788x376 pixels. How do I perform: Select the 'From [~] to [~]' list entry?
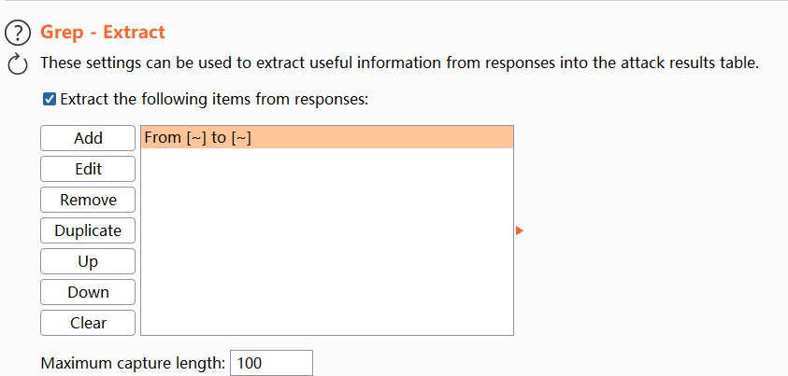click(x=198, y=138)
